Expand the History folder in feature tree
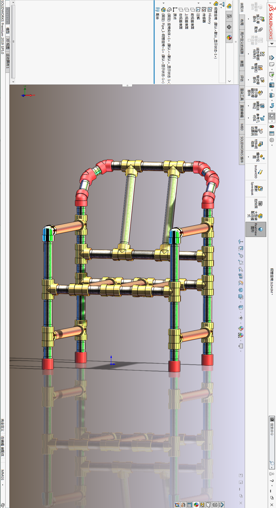Viewport: 276px width, 508px height. [x=210, y=3]
